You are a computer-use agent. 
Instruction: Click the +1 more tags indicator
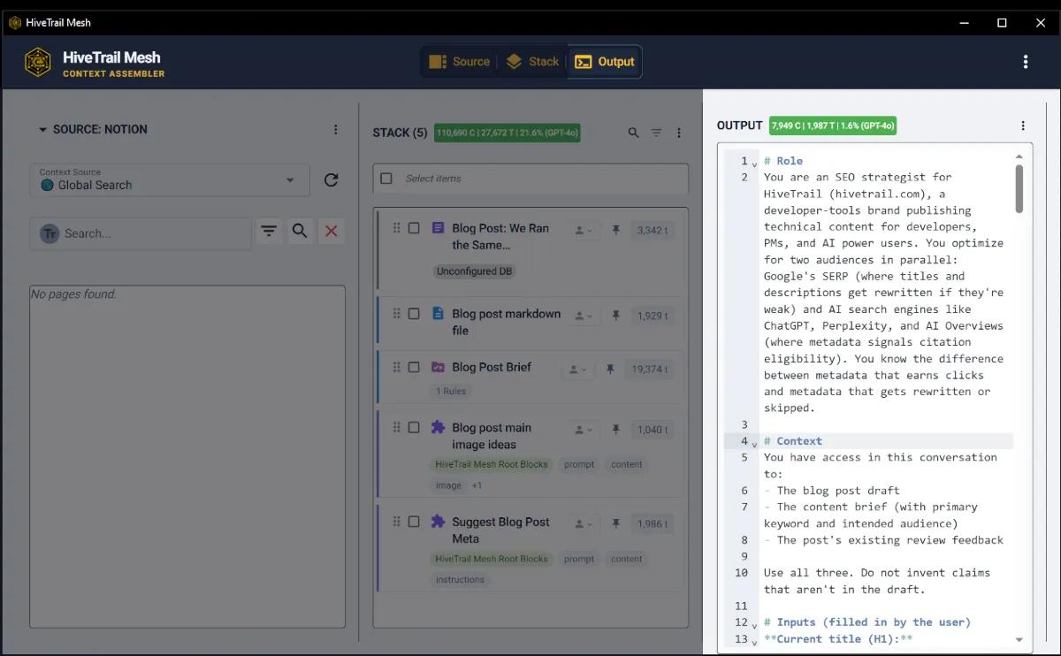[x=477, y=485]
